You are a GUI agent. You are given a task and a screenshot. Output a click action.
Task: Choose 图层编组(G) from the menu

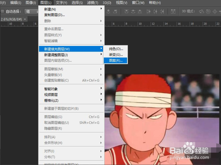[x=71, y=117]
